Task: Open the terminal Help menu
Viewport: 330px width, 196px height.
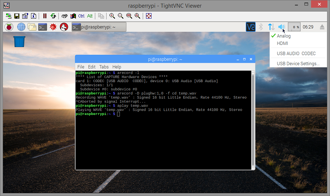Action: [116, 67]
